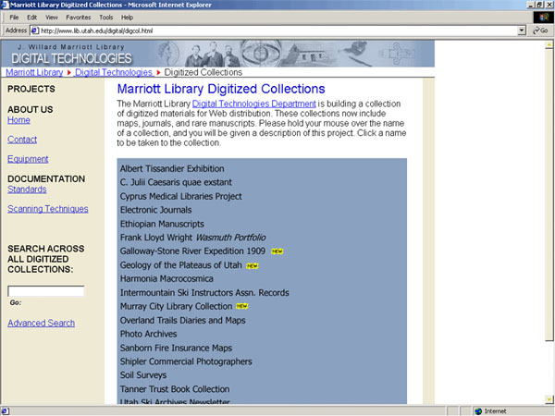Open the File menu

click(x=14, y=18)
